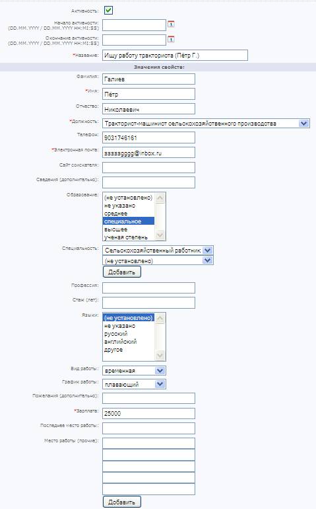Viewport: 316px width, 509px height.
Task: Click the Название input field
Action: (x=175, y=55)
